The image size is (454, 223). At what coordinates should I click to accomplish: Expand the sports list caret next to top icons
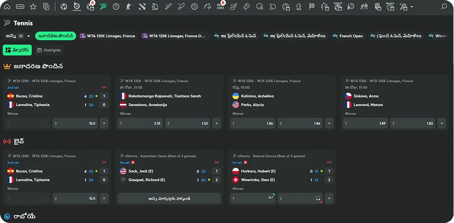(x=412, y=7)
